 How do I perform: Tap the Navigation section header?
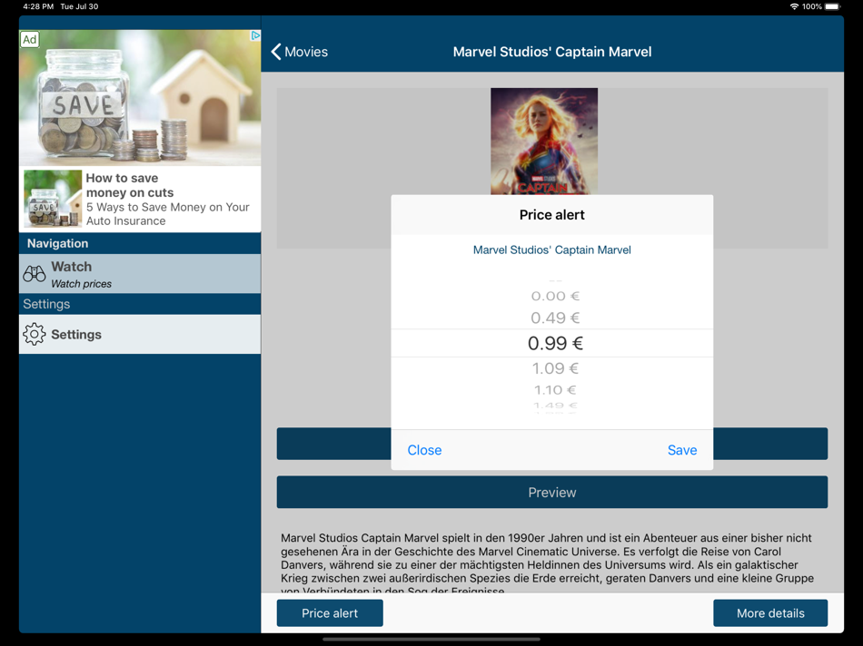[140, 243]
